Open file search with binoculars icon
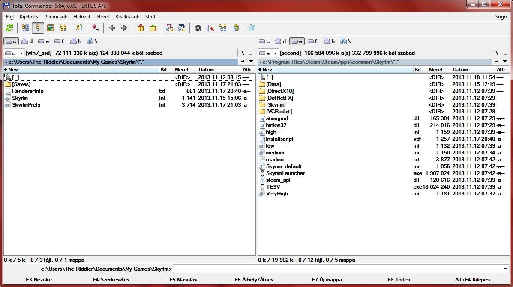Viewport: 513px width, 287px height. point(198,28)
